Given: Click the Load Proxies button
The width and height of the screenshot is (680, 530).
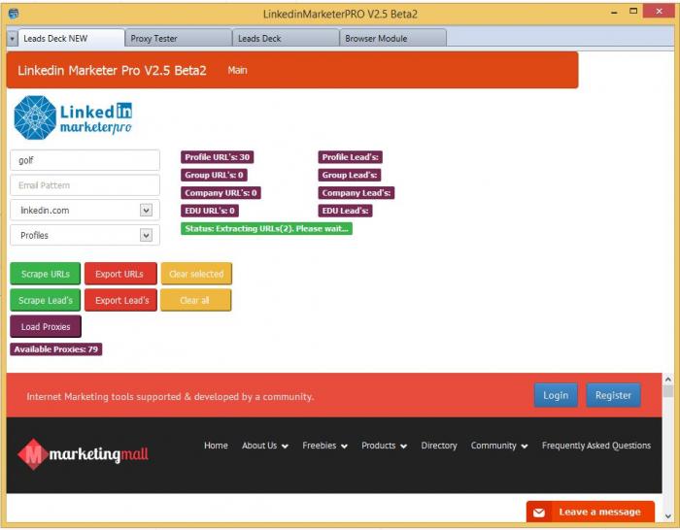Looking at the screenshot, I should coord(46,327).
